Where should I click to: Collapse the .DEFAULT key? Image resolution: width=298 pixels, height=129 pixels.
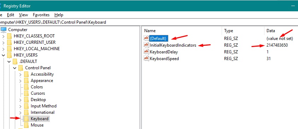point(9,61)
